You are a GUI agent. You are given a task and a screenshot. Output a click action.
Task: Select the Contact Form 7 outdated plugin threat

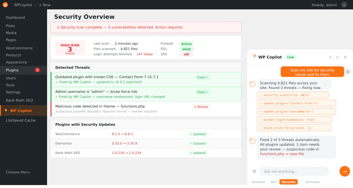146,79
